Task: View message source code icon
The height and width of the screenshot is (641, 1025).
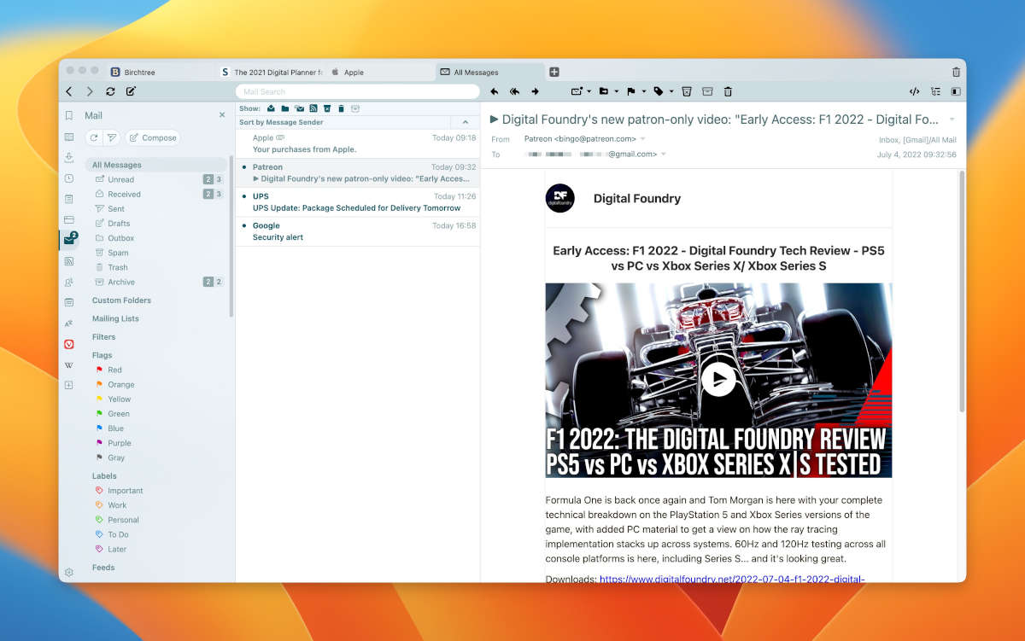Action: (x=914, y=91)
